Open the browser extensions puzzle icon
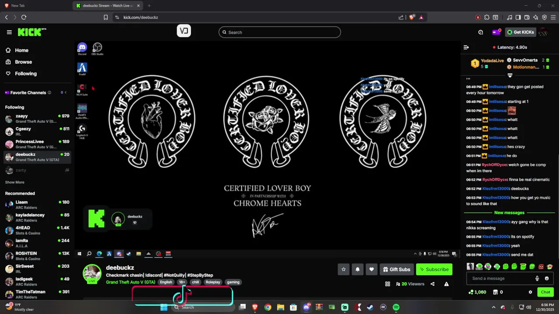559x314 pixels. click(x=487, y=17)
